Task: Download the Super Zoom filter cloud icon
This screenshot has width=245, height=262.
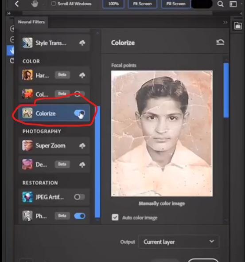Action: (x=82, y=146)
